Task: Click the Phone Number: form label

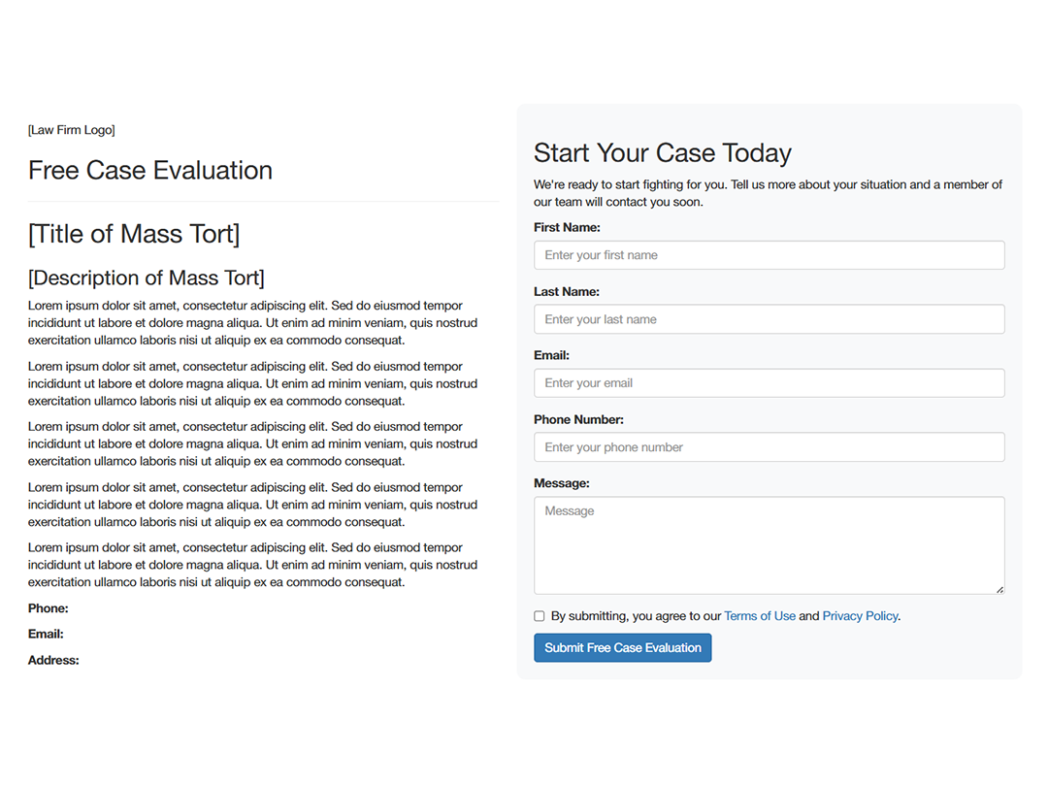Action: click(578, 420)
